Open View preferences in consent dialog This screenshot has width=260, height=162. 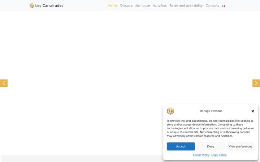(x=240, y=147)
